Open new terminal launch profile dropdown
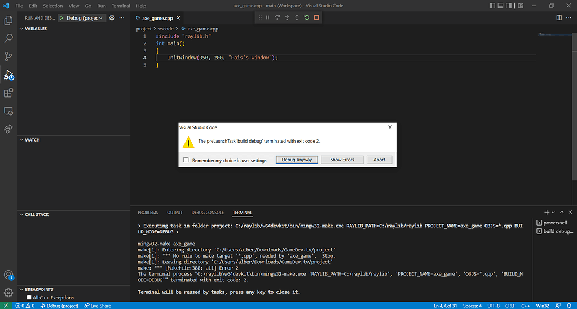This screenshot has width=577, height=309. point(553,213)
